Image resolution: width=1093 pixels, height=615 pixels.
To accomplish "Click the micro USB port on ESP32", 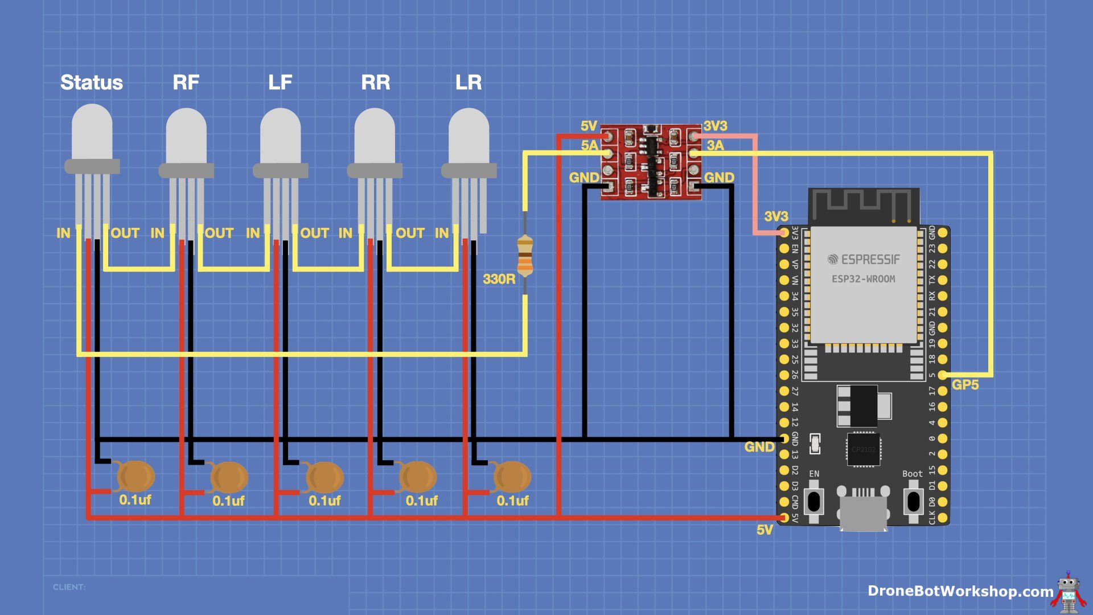I will point(863,510).
